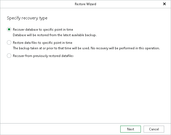This screenshot has height=135, width=171.
Task: Choose the Restore data files radio button
Action: (x=9, y=42)
